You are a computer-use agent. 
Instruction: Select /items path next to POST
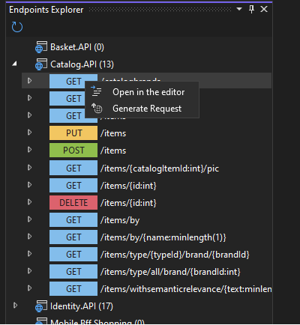(113, 151)
